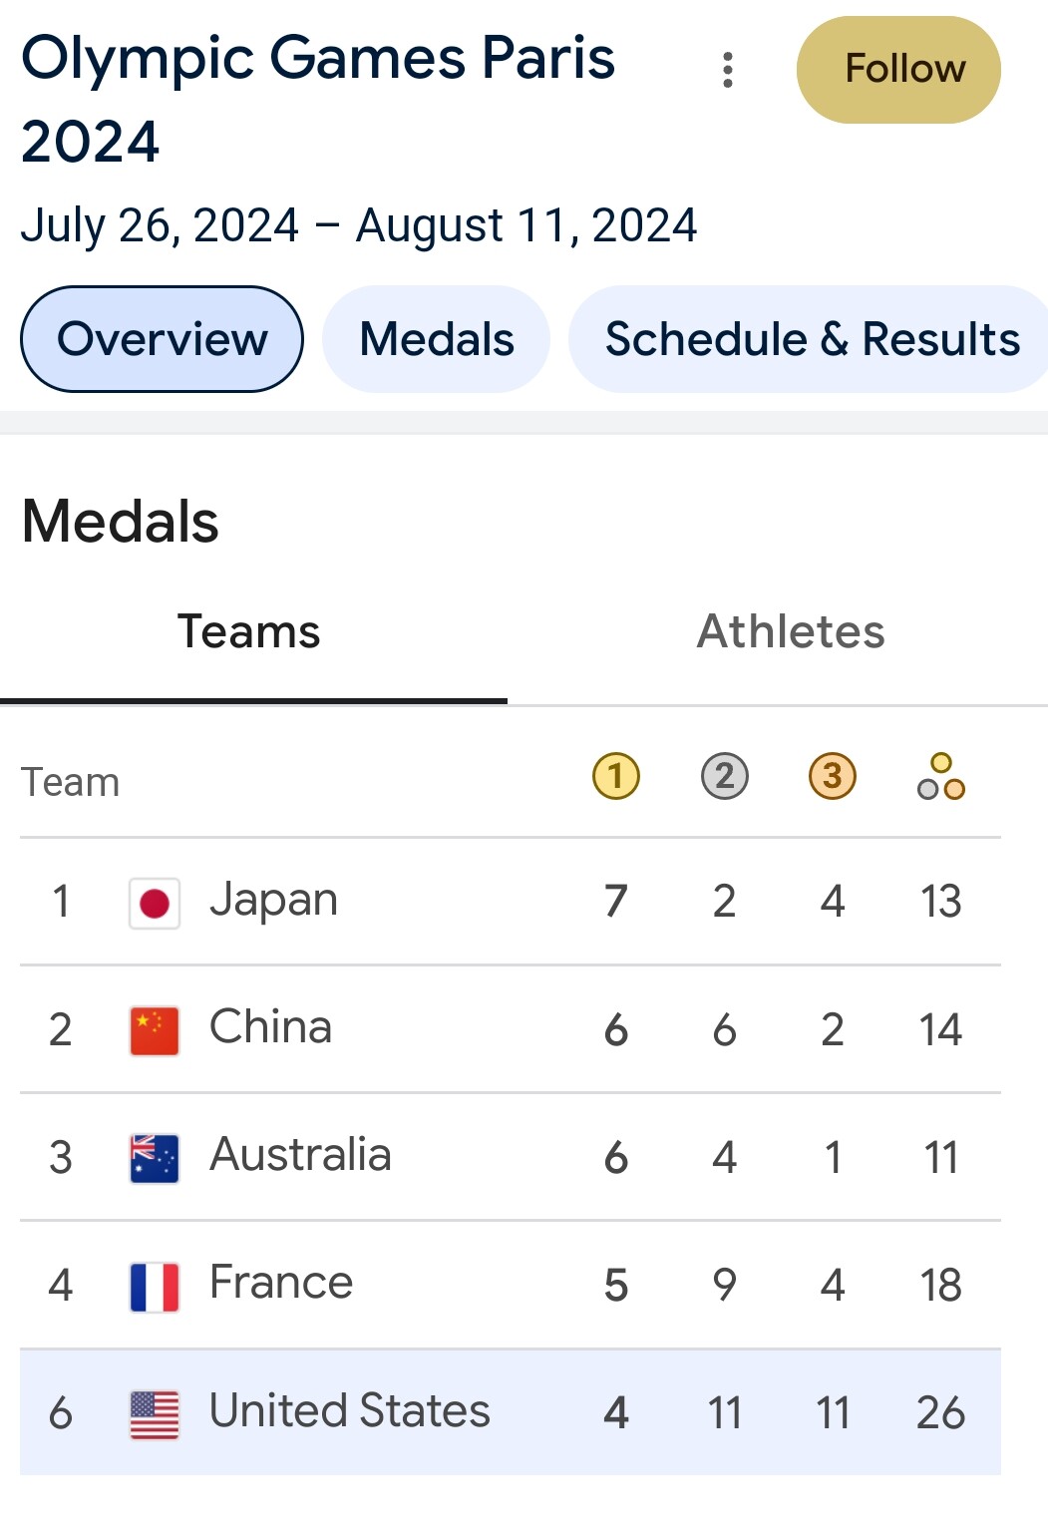Viewport: 1048px width, 1540px height.
Task: Tap the China flag icon
Action: click(155, 1031)
